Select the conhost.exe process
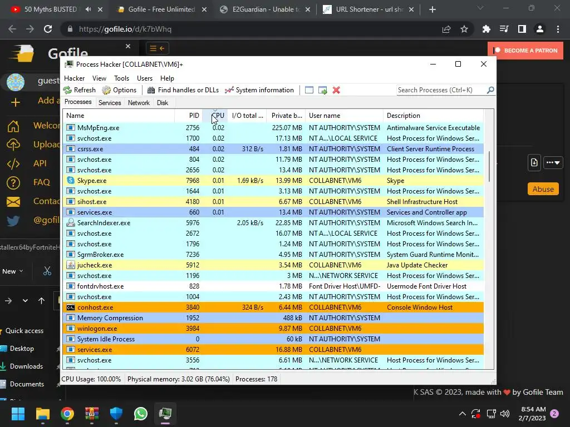The image size is (570, 427). click(273, 307)
